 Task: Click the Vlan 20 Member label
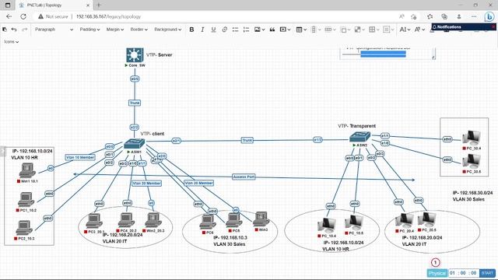(146, 184)
